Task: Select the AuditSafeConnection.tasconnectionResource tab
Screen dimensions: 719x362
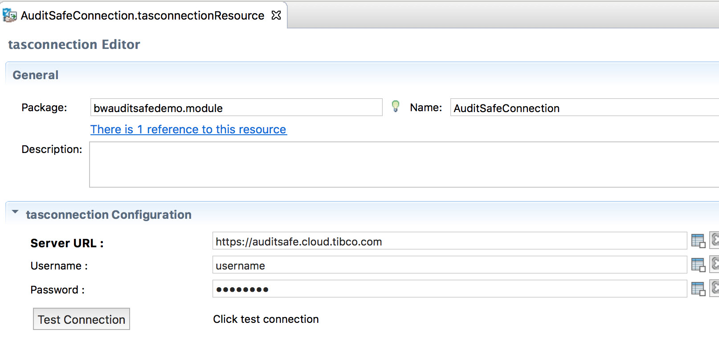Action: (143, 16)
